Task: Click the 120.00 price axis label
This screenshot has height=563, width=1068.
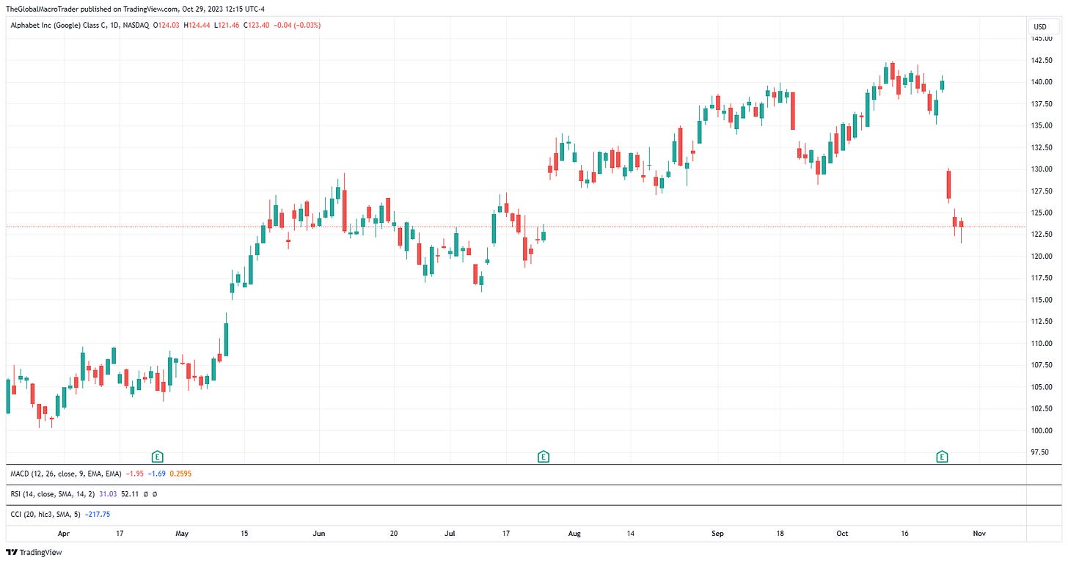Action: click(1042, 257)
